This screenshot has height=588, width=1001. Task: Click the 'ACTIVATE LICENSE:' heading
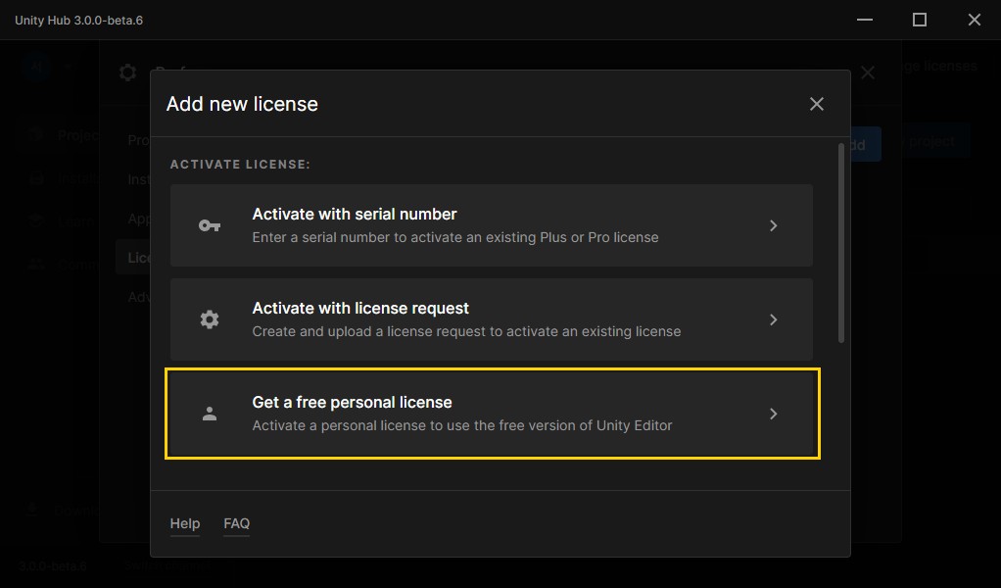tap(240, 165)
